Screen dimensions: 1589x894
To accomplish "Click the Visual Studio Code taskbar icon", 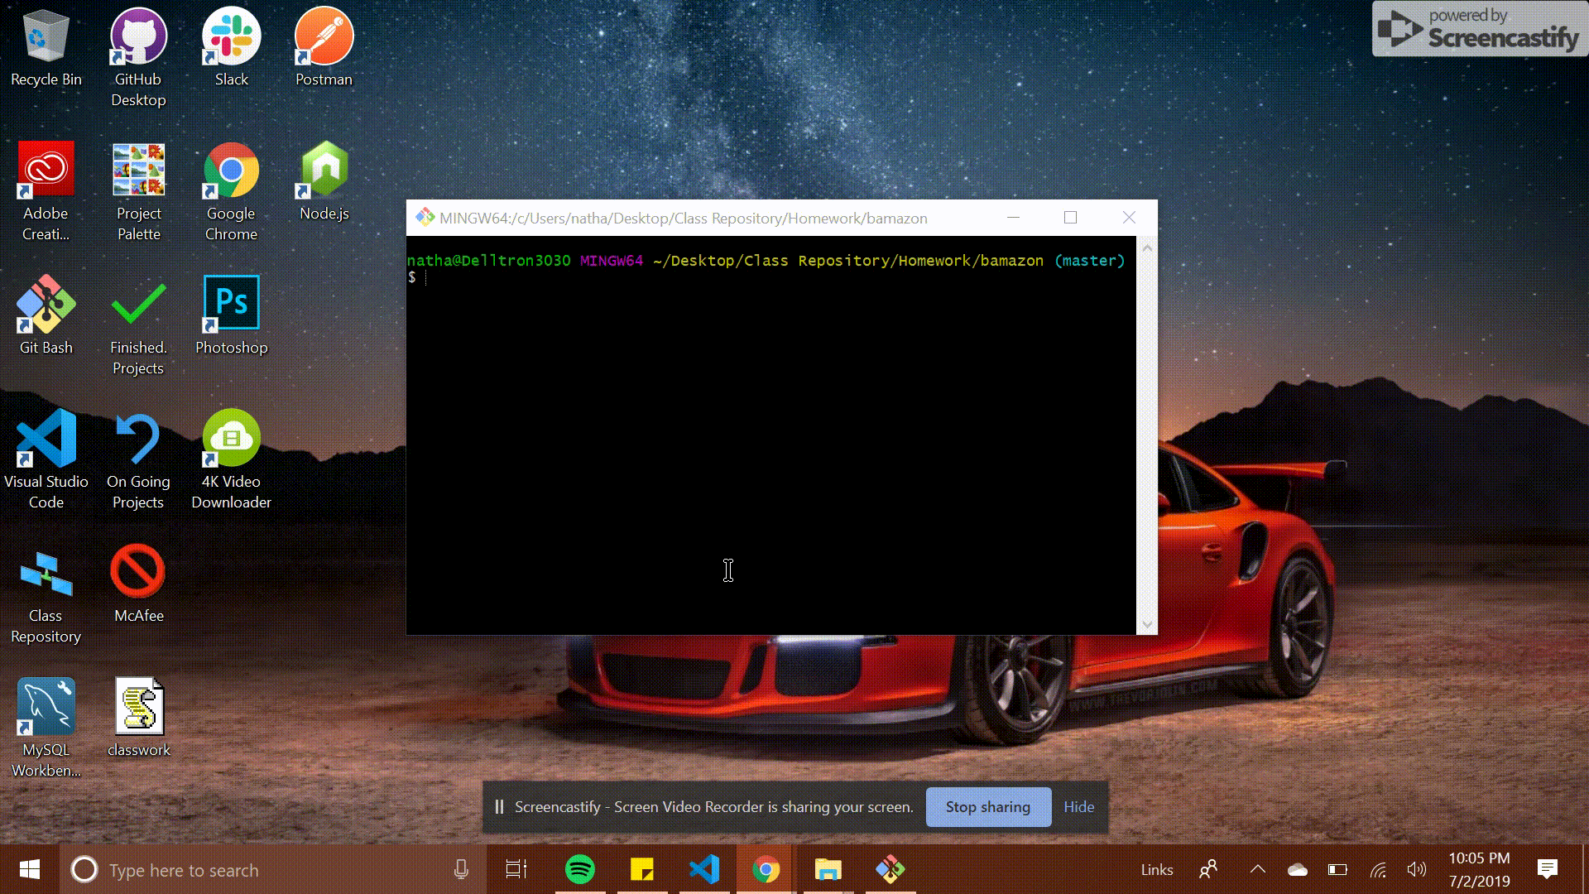I will point(704,869).
